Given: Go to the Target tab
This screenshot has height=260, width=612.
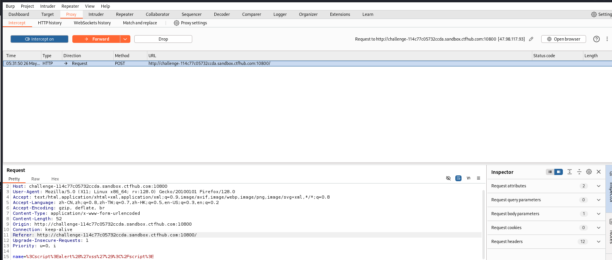Looking at the screenshot, I should pos(48,14).
